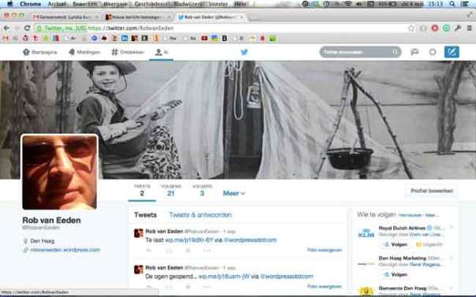Open the Chrome hamburger menu
This screenshot has width=476, height=297.
click(x=470, y=28)
